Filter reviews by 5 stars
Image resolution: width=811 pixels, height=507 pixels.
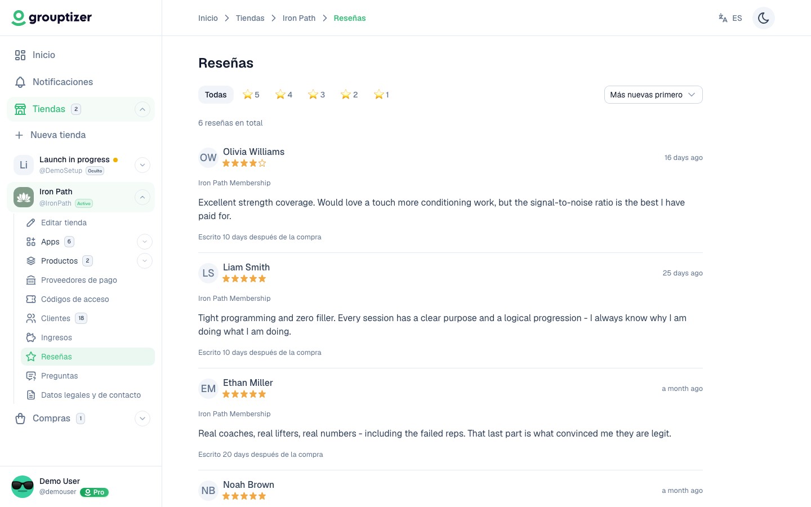click(x=251, y=95)
